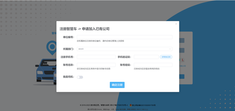
Task: Click the 手机验证码 code input box
Action: 146,57
